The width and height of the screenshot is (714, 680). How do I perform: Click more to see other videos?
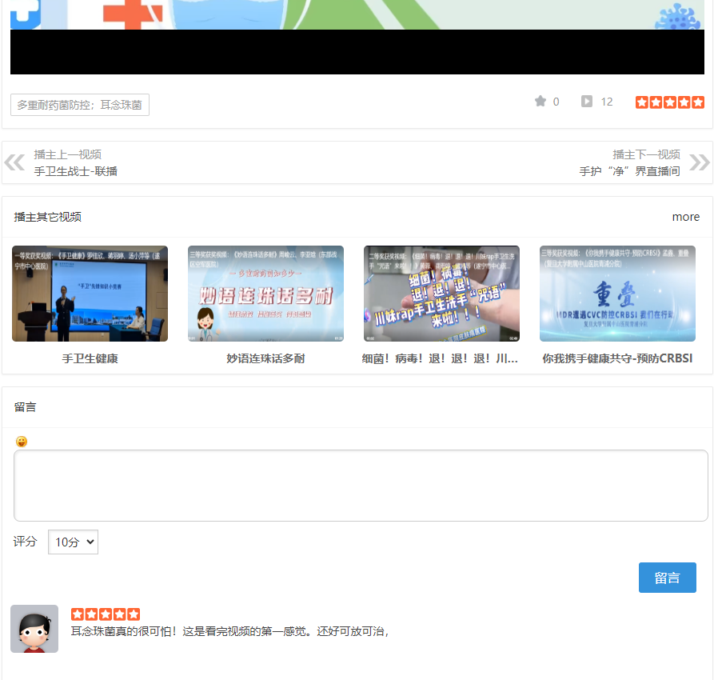coord(685,217)
